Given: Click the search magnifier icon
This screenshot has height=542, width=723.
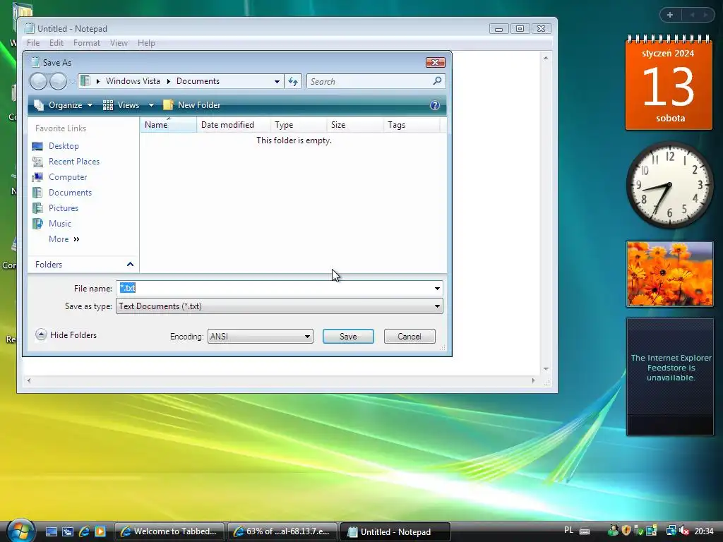Looking at the screenshot, I should (x=437, y=81).
